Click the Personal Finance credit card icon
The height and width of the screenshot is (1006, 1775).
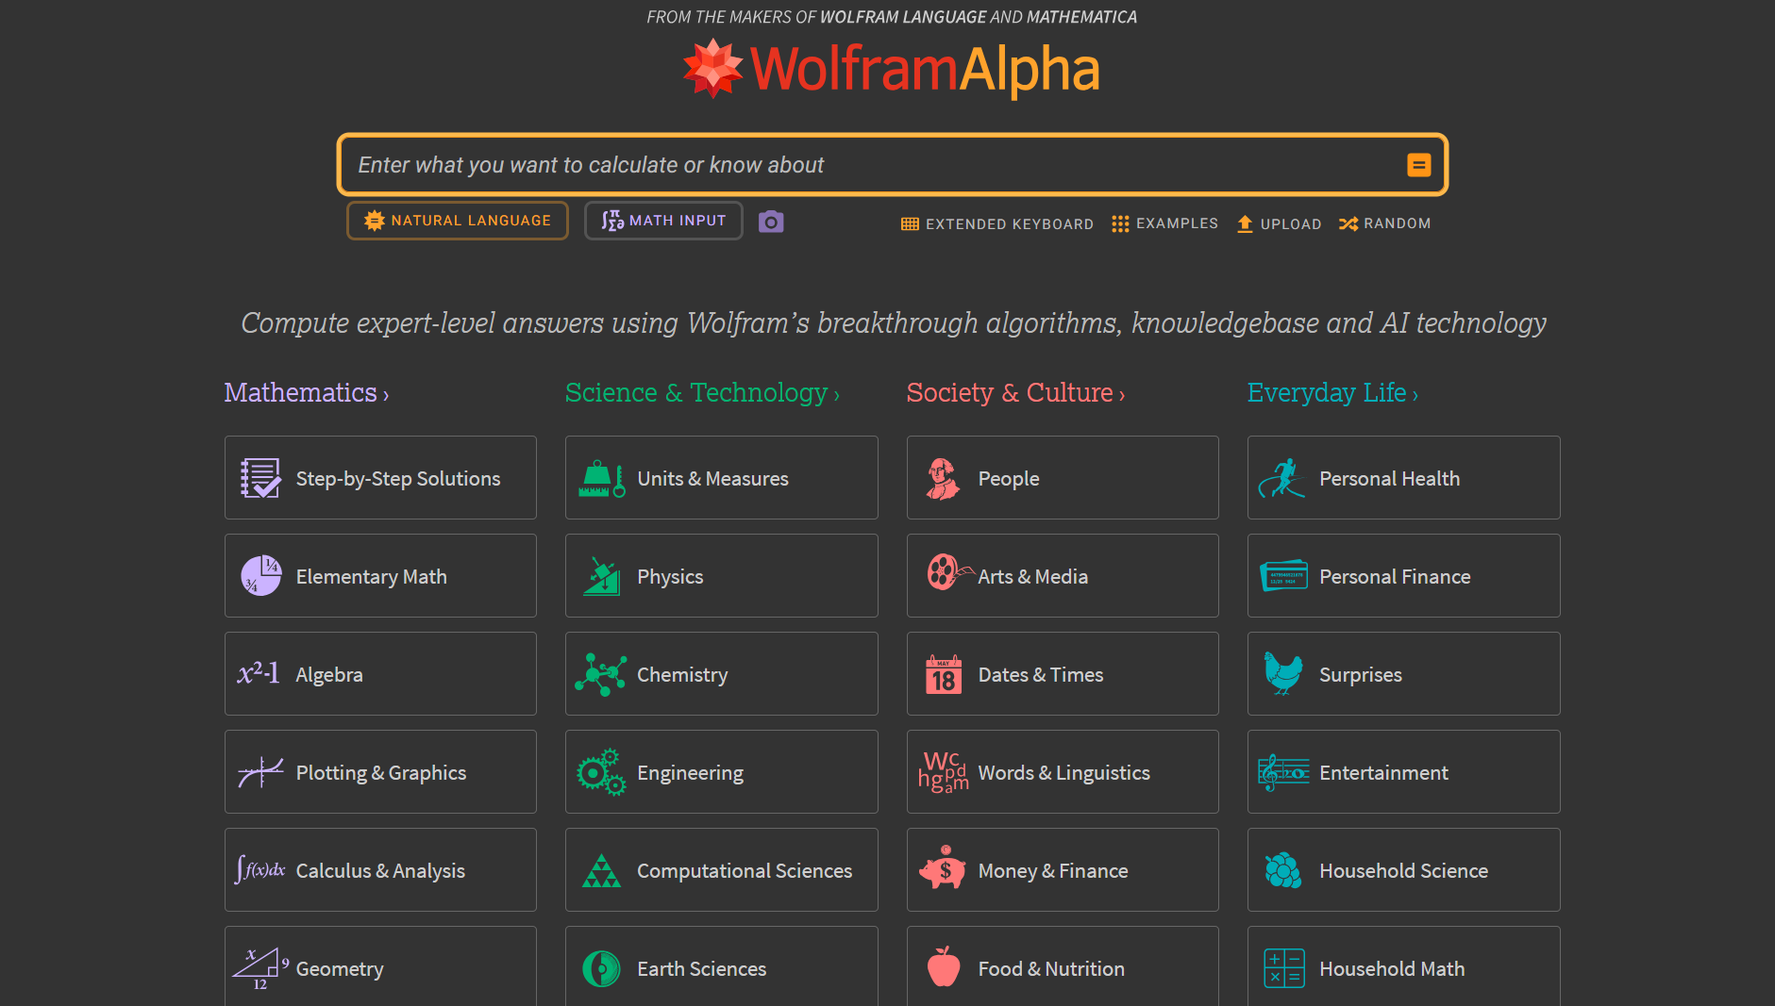(x=1283, y=575)
